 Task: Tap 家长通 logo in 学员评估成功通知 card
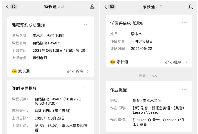113,62
